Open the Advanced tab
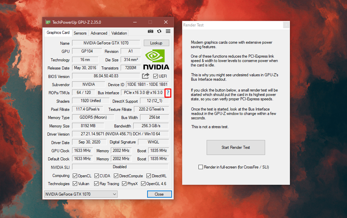The image size is (347, 218). [99, 33]
